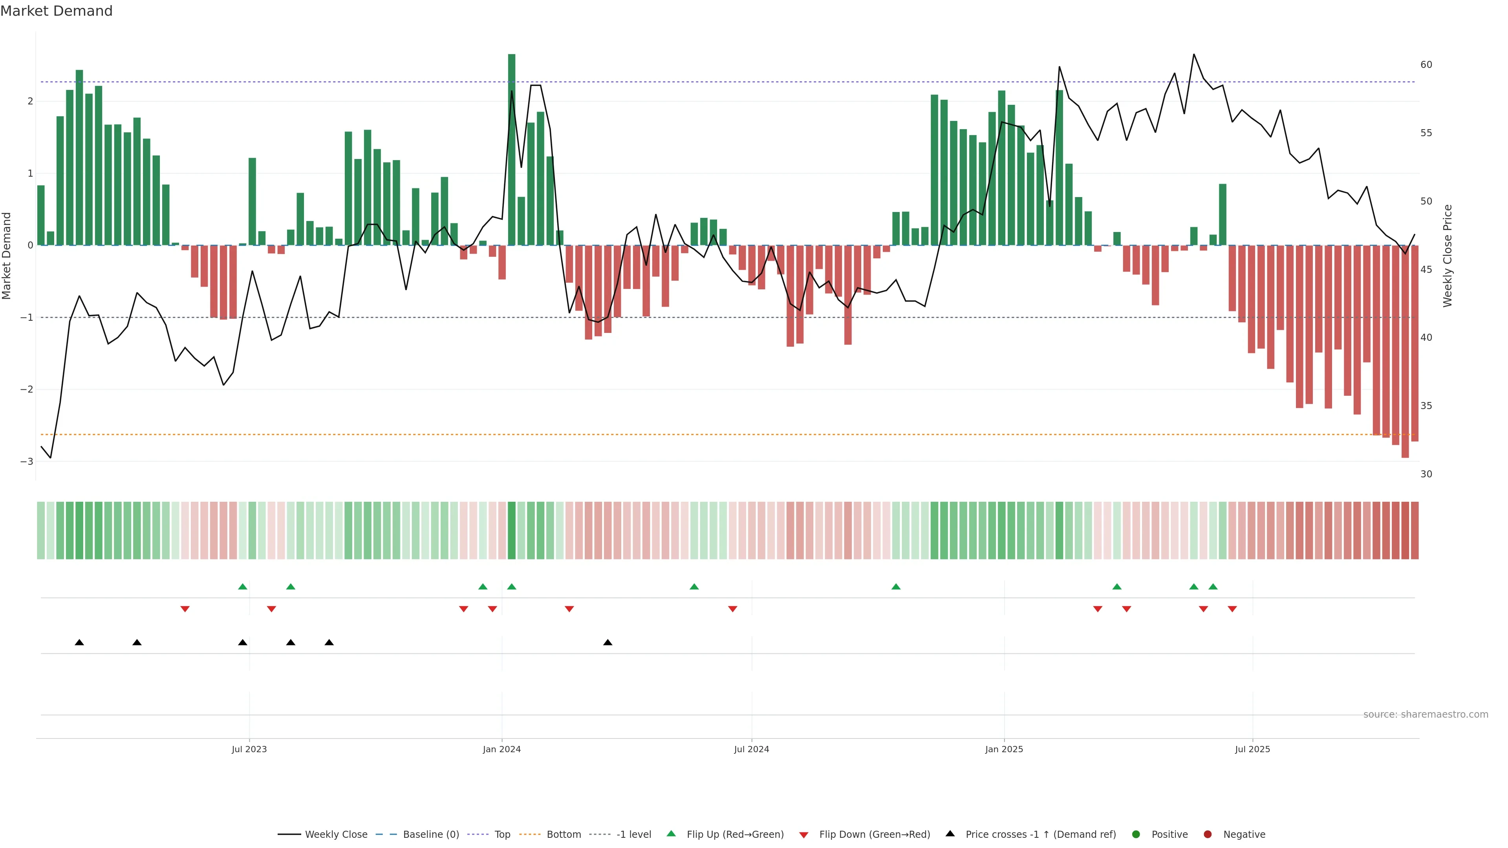Click the rightmost red flip-down triangle marker
The width and height of the screenshot is (1508, 848).
1232,609
